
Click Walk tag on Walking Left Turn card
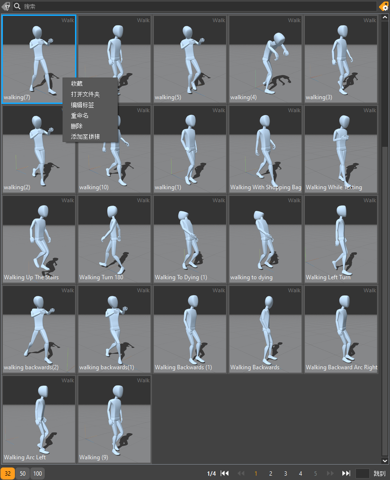point(369,200)
